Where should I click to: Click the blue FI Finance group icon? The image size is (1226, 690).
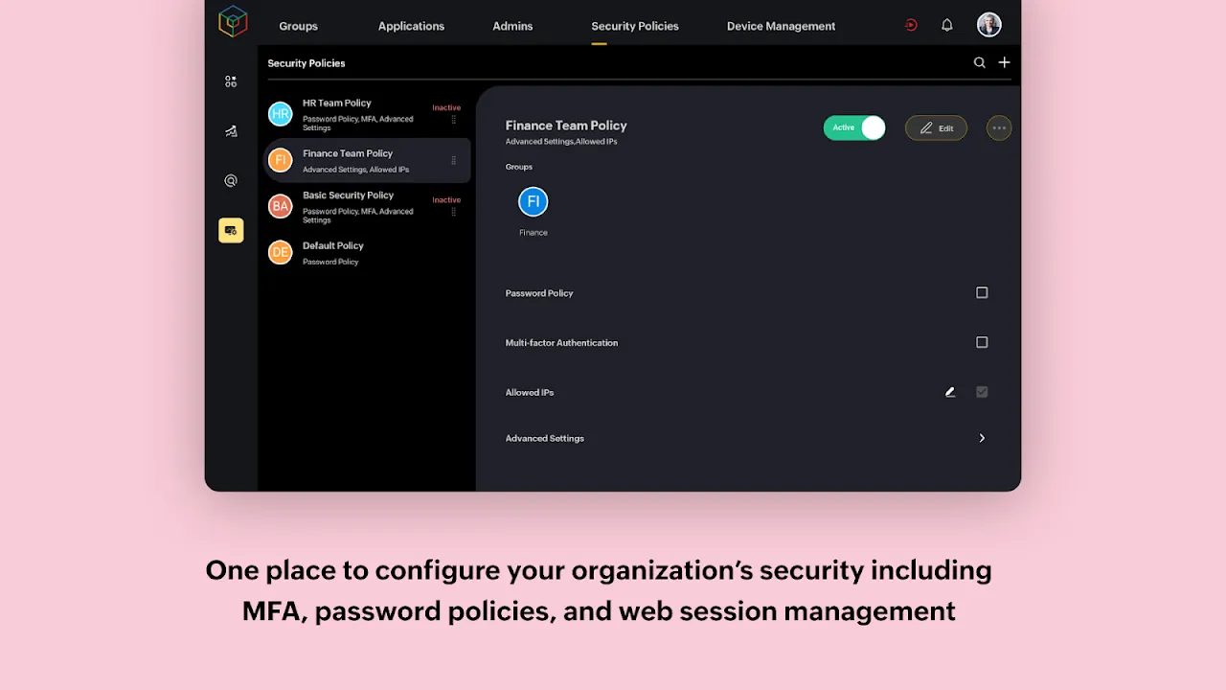click(534, 202)
